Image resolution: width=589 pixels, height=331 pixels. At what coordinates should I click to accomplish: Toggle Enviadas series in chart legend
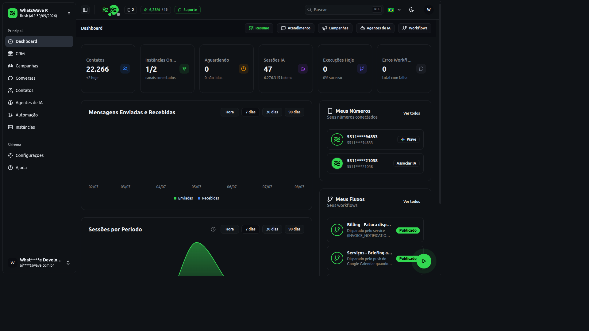(x=183, y=198)
